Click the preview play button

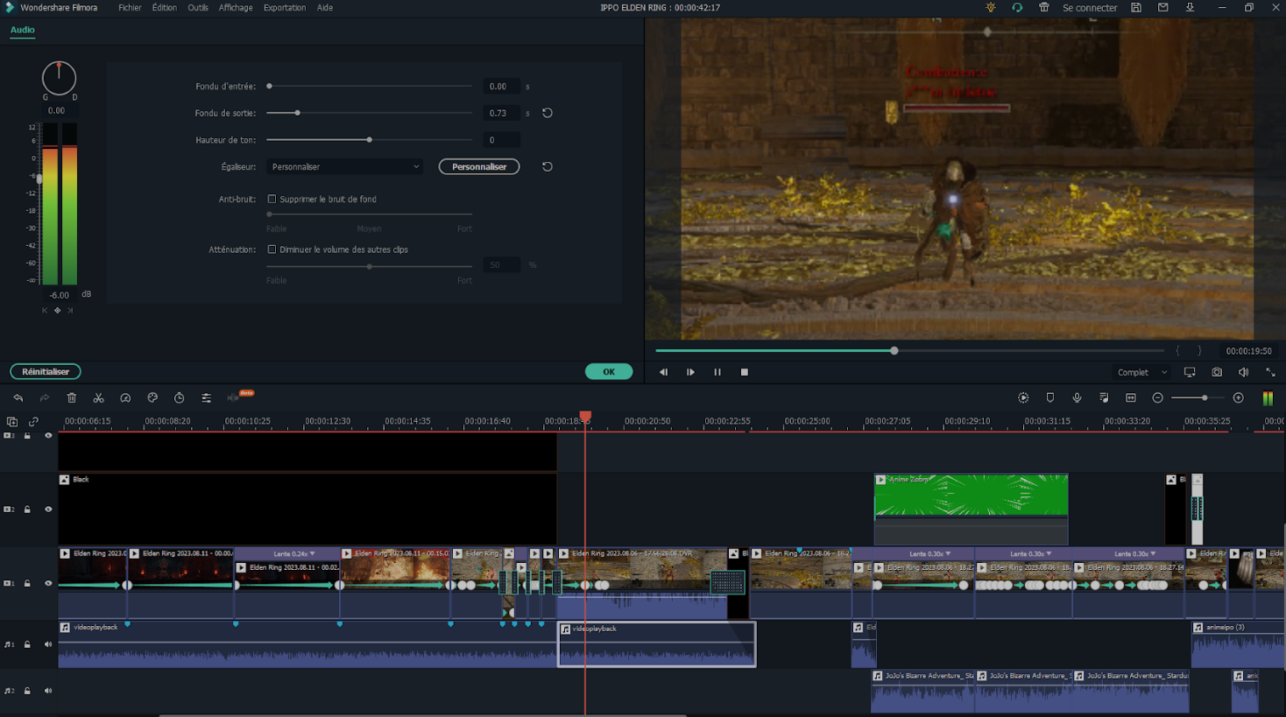(690, 372)
